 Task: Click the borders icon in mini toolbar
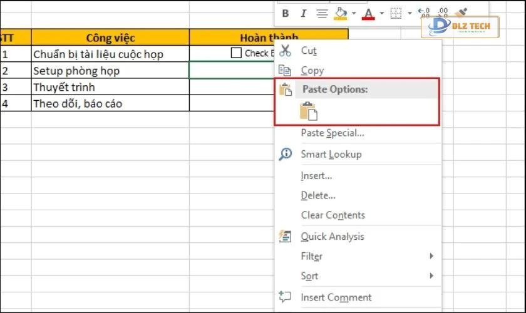pos(396,13)
